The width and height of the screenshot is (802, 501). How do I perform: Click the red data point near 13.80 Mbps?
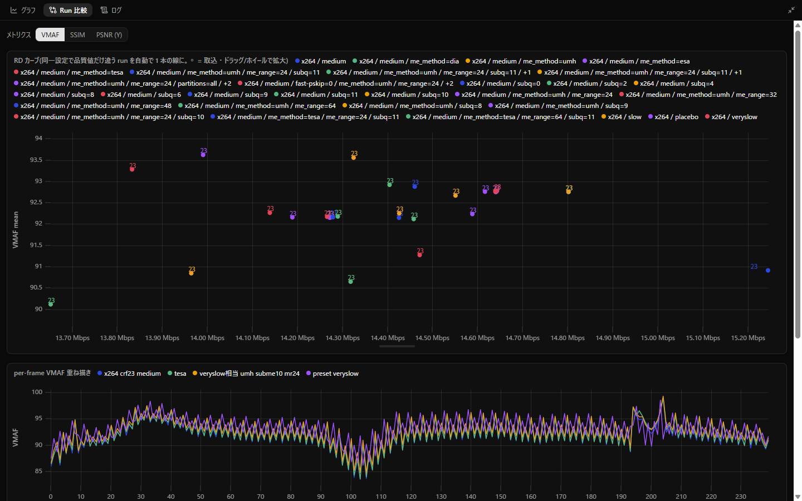coord(132,169)
